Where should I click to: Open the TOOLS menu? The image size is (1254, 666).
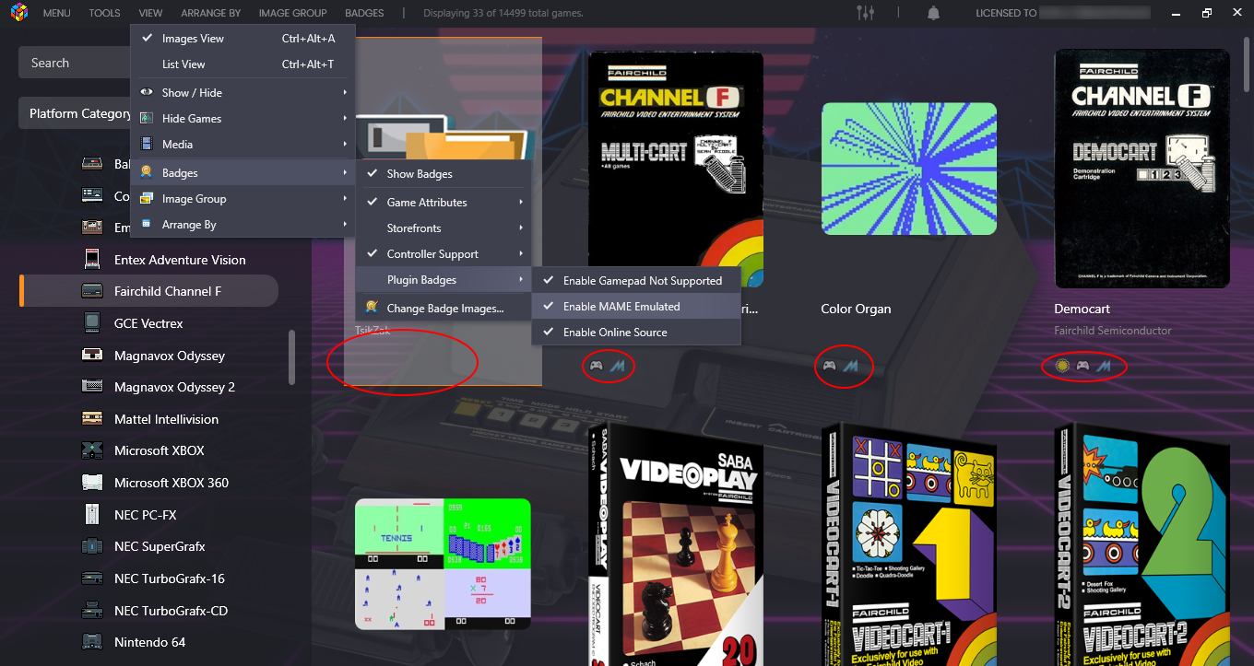[105, 13]
